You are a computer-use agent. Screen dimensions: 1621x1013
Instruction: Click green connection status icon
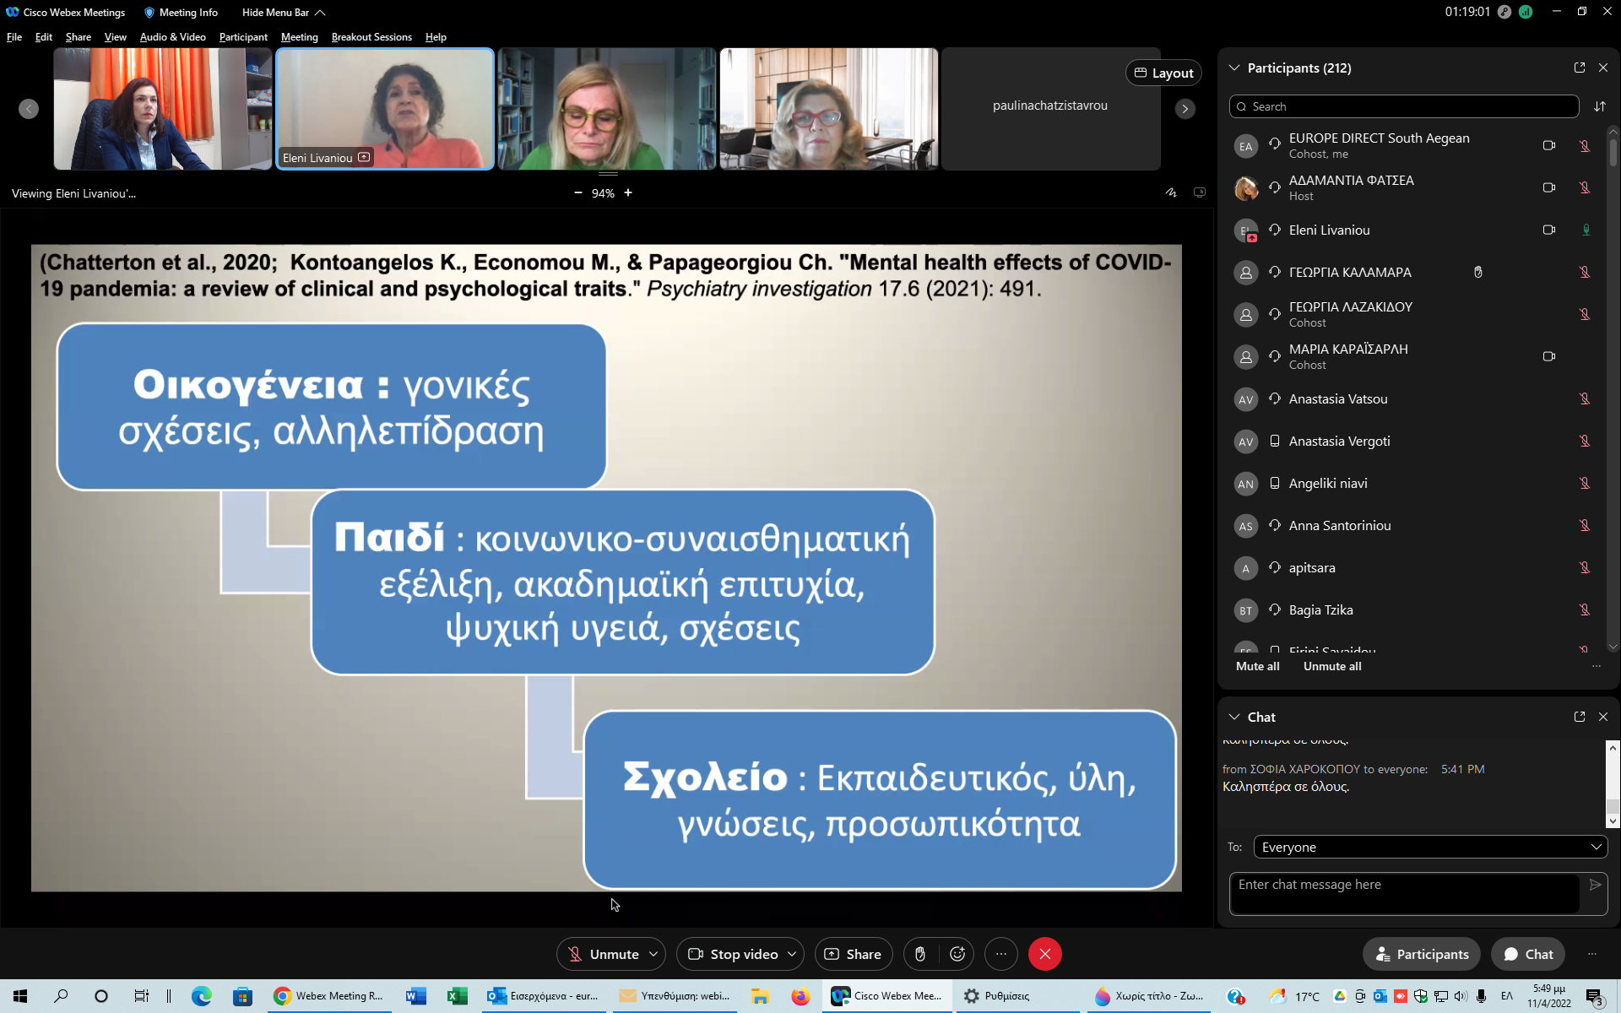coord(1526,12)
